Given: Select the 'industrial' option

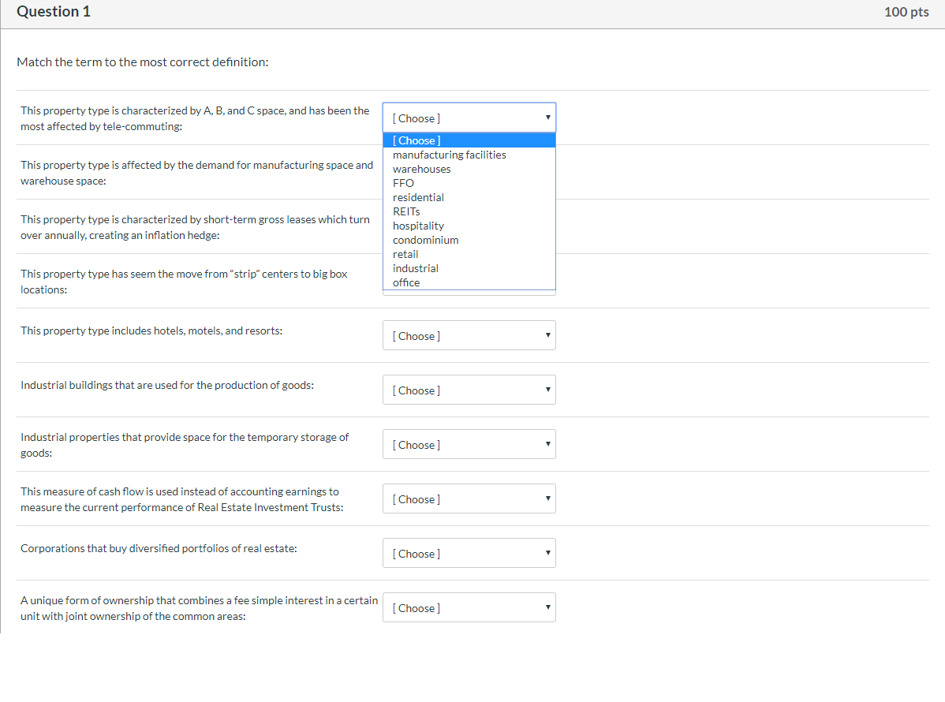Looking at the screenshot, I should [x=469, y=268].
